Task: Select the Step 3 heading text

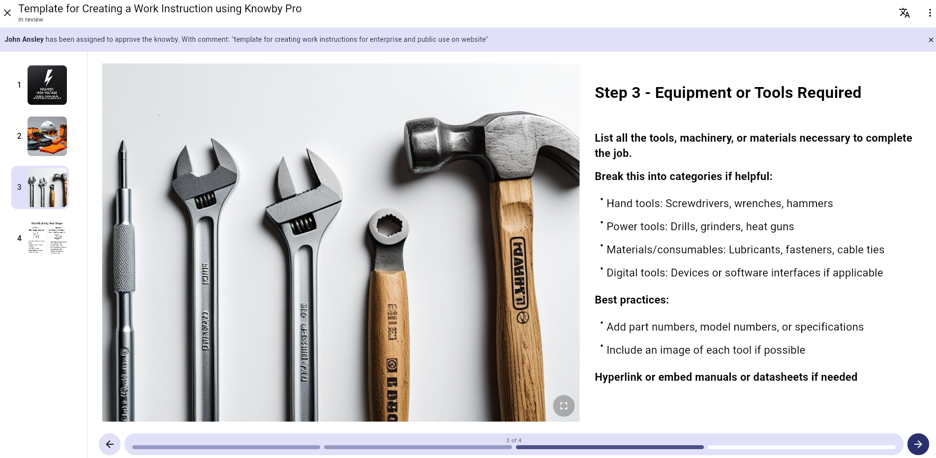Action: click(728, 92)
